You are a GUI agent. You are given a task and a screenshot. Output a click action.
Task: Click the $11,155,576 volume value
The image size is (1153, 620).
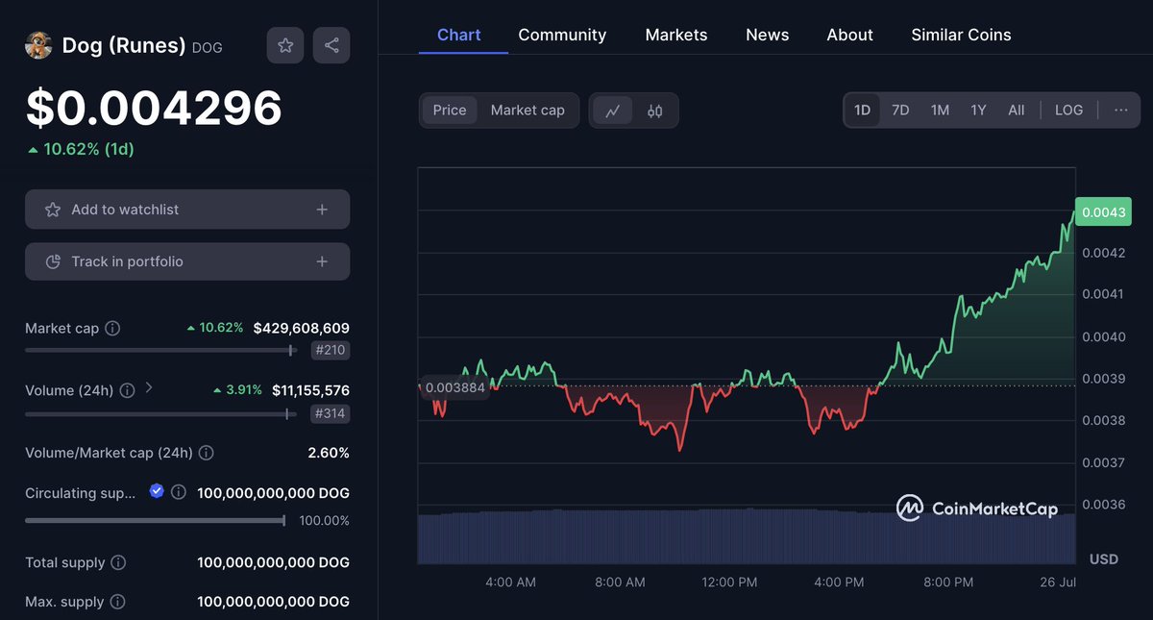click(310, 390)
